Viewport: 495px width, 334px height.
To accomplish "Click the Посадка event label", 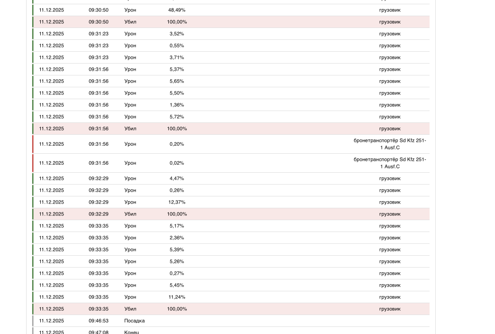I will tap(134, 321).
